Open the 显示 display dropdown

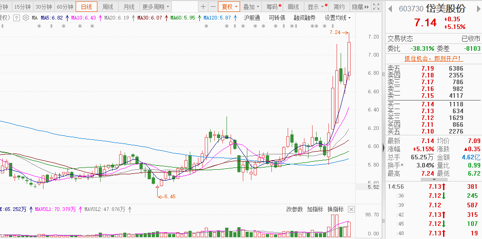[317, 6]
